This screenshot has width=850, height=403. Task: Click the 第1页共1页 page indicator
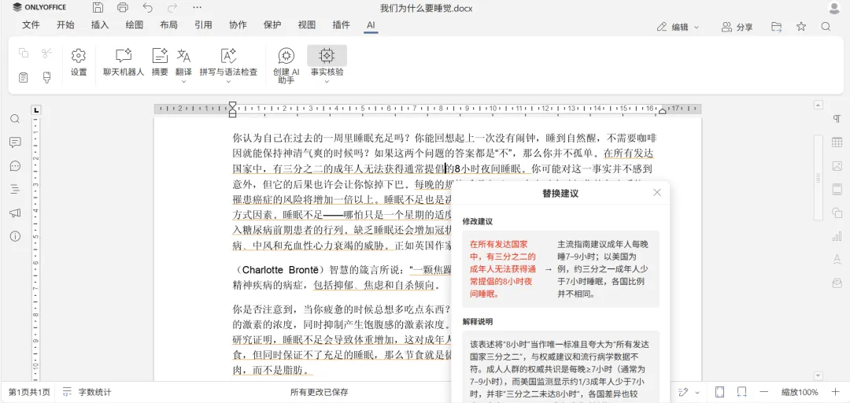tap(29, 392)
